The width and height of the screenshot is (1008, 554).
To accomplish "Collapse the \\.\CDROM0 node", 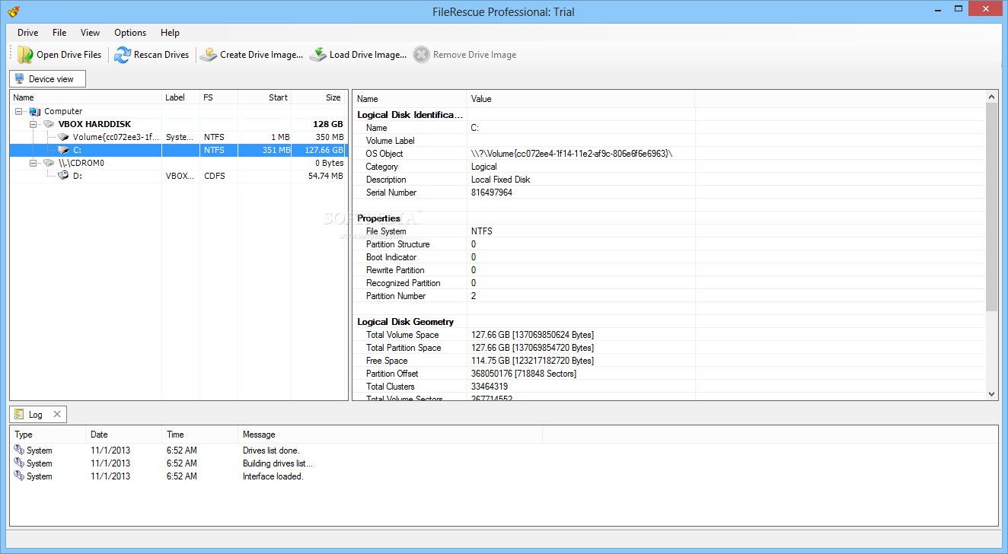I will (x=33, y=163).
